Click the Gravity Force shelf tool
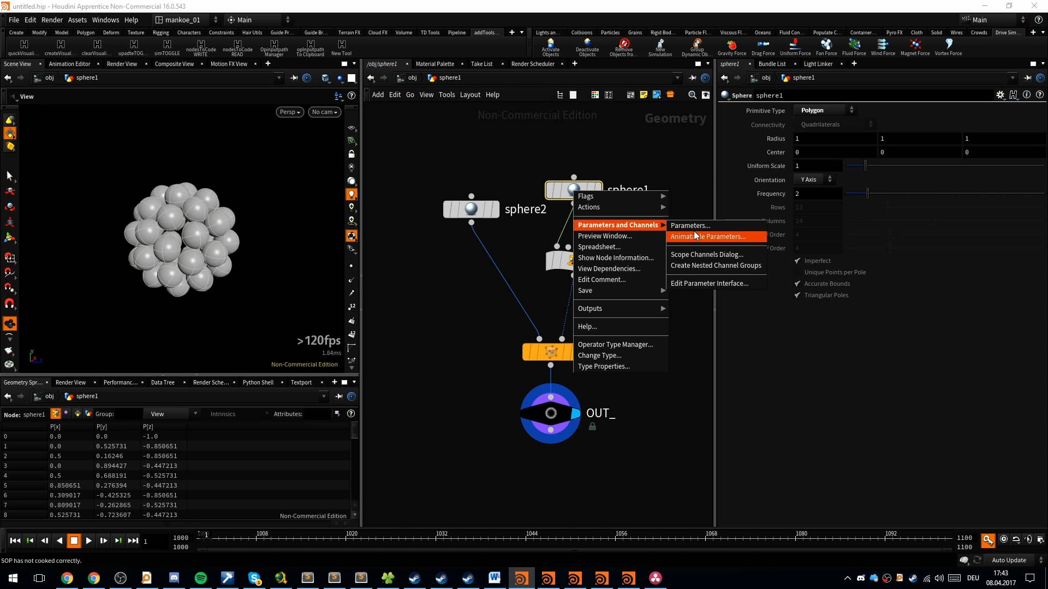This screenshot has width=1048, height=589. tap(731, 47)
